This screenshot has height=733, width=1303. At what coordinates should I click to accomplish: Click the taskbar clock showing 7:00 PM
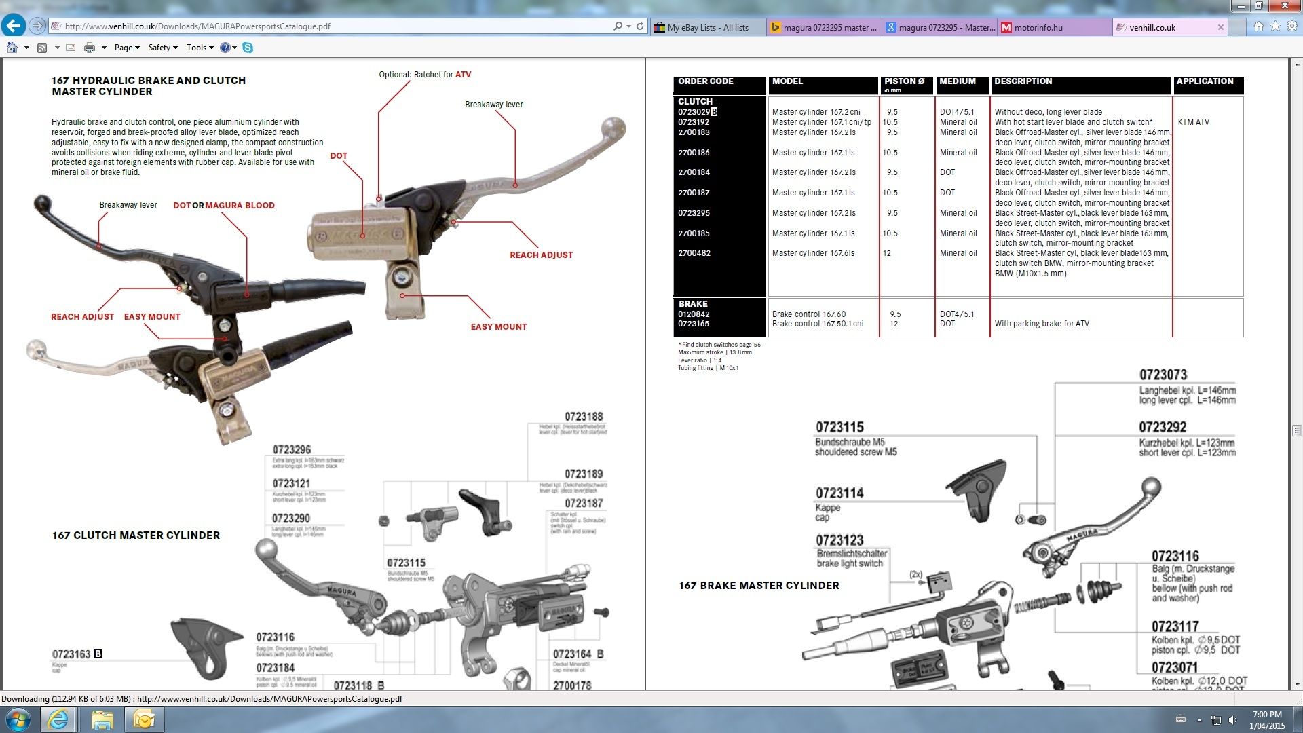tap(1267, 720)
